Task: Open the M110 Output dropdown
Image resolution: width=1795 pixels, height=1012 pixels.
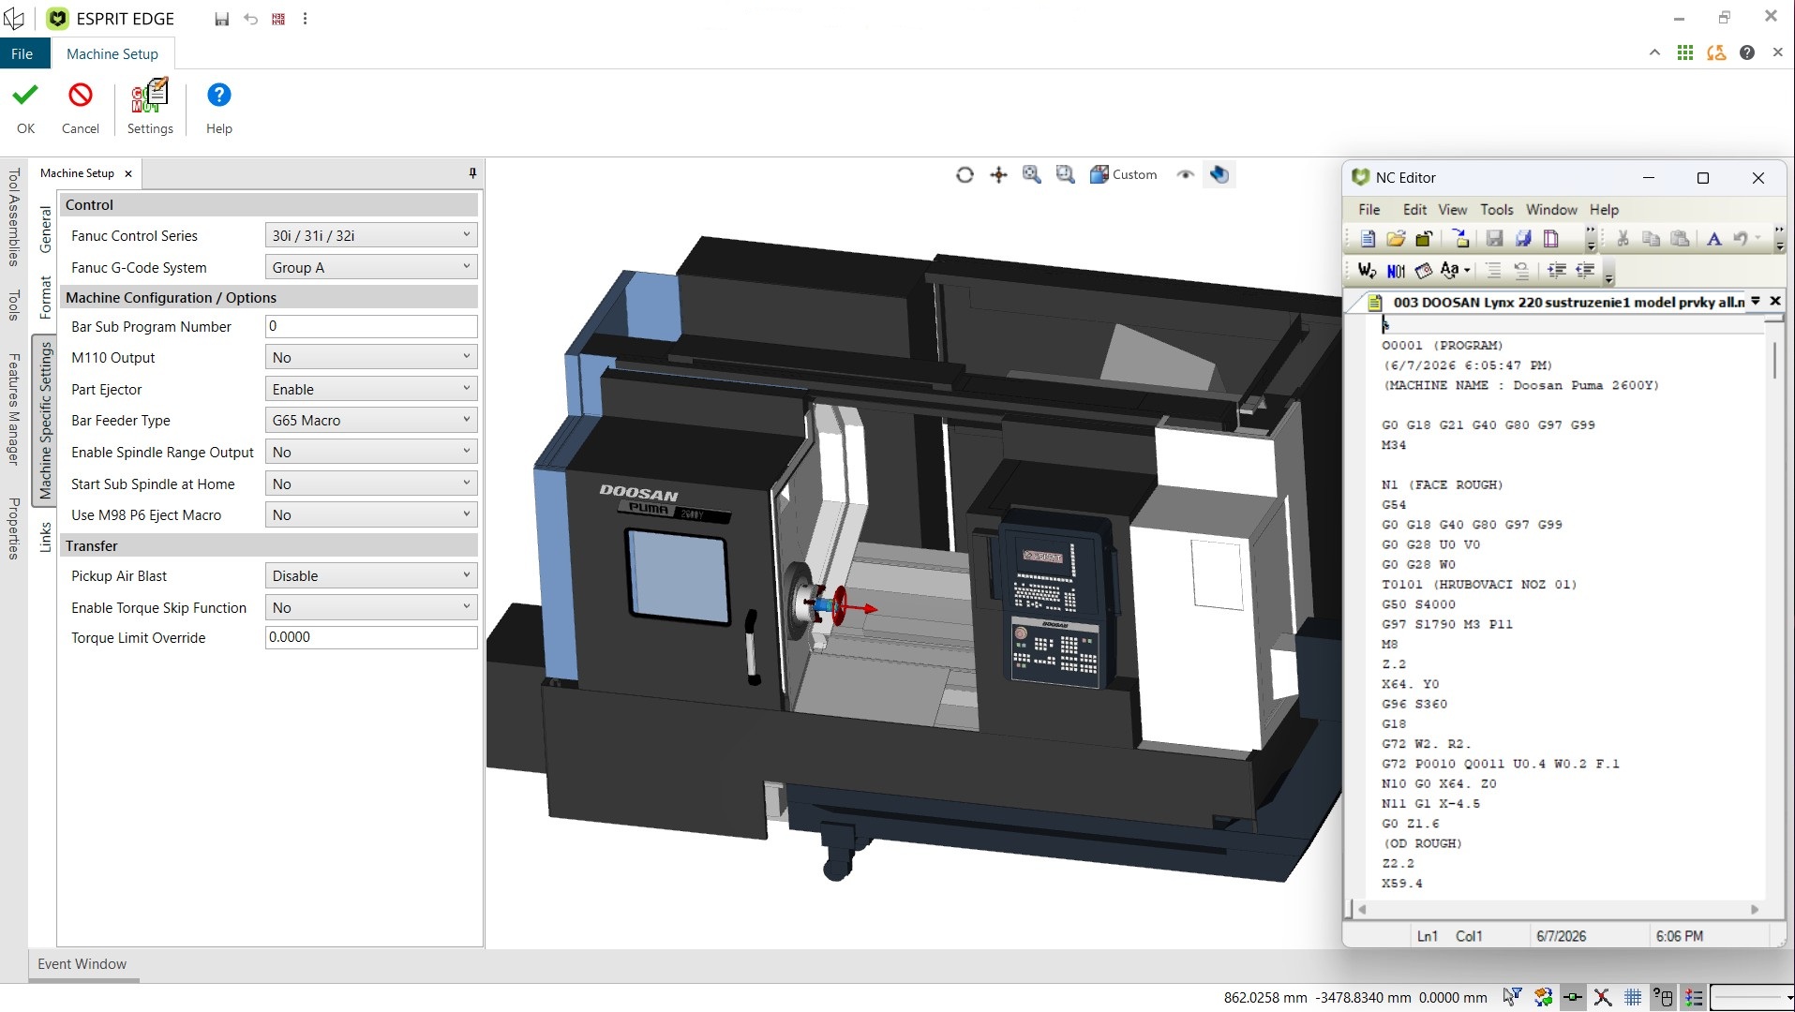Action: click(x=371, y=357)
